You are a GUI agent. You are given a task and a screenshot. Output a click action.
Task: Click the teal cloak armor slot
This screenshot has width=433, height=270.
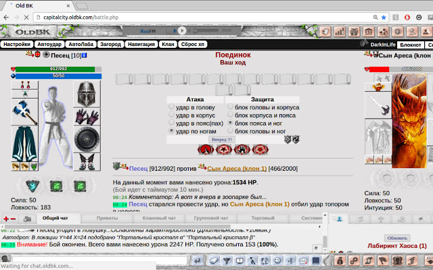tap(24, 144)
